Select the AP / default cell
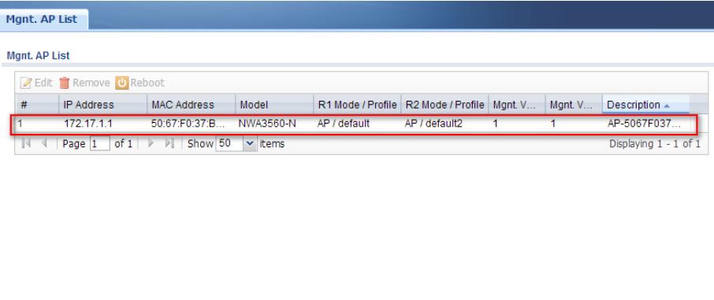Screen dimensions: 714x300 tap(344, 123)
